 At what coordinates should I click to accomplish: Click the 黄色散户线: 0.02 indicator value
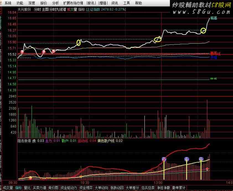pos(110,140)
